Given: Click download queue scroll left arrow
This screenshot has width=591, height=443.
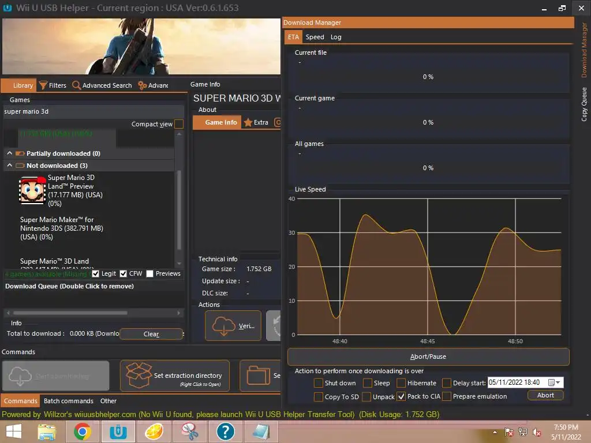Looking at the screenshot, I should point(8,313).
